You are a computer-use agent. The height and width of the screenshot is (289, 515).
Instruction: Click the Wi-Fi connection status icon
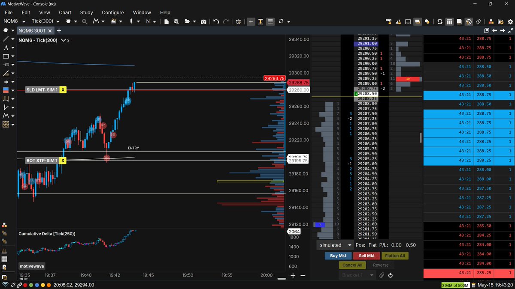click(x=5, y=285)
